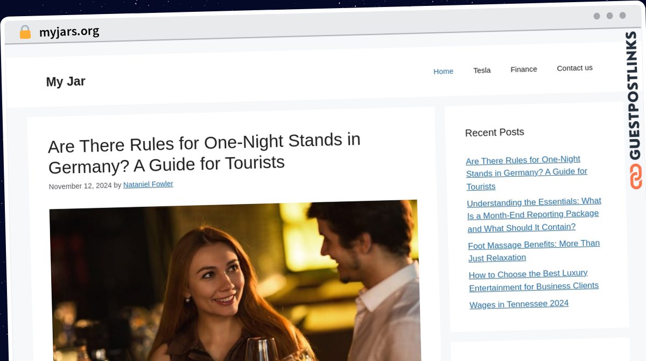Open the My Jar site title
This screenshot has height=361, width=646.
pos(66,82)
